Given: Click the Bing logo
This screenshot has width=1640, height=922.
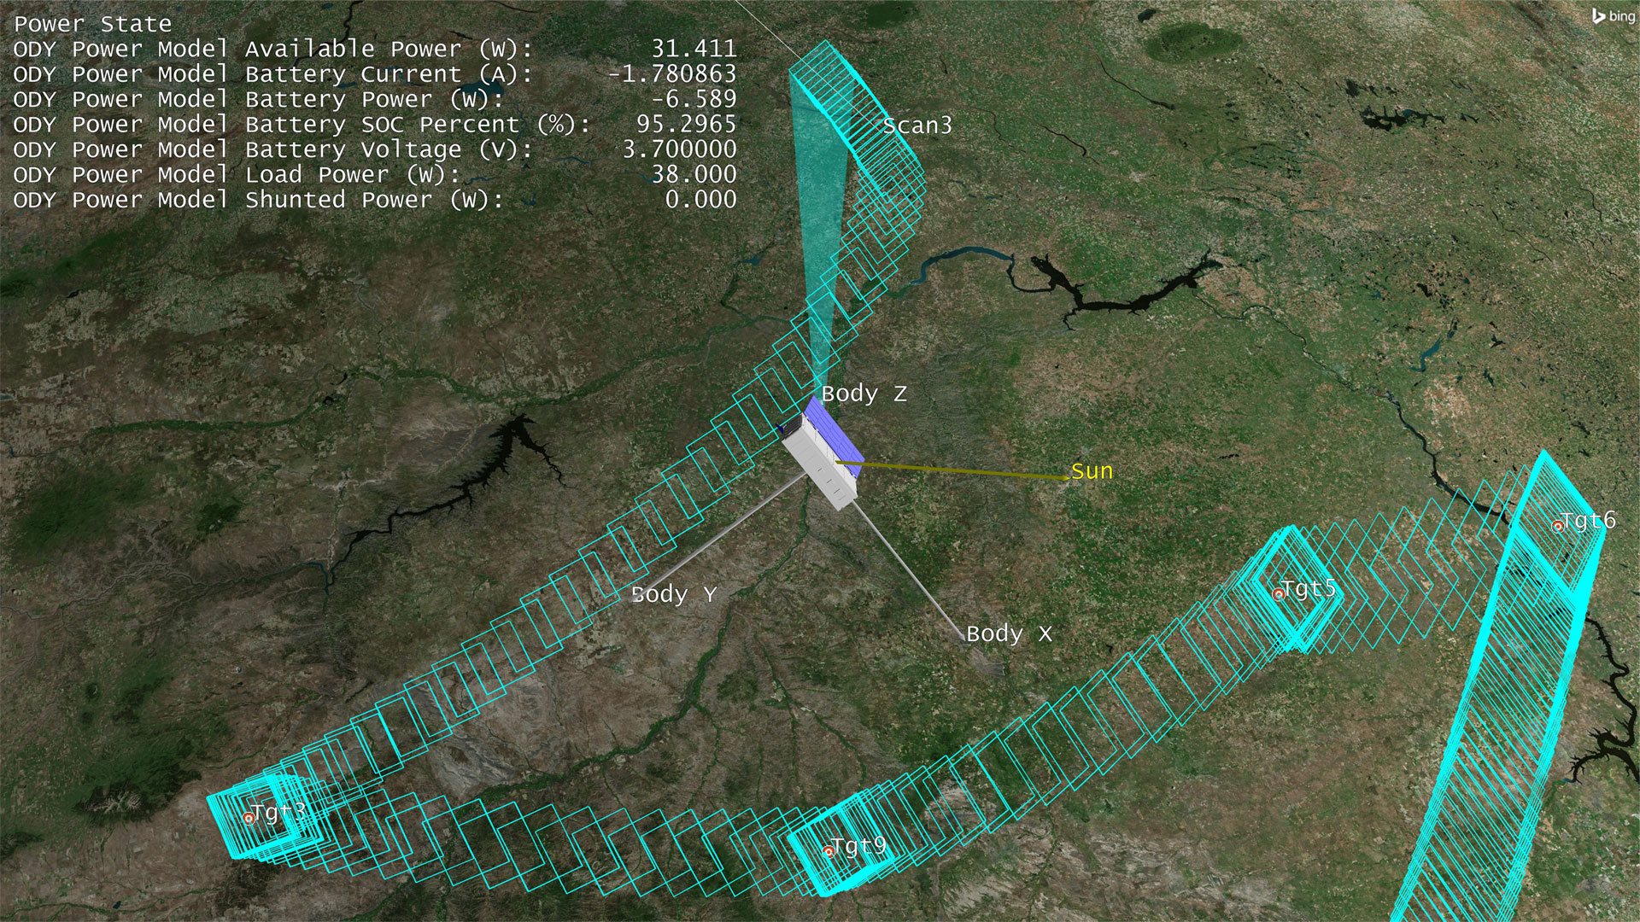Looking at the screenshot, I should pyautogui.click(x=1613, y=16).
